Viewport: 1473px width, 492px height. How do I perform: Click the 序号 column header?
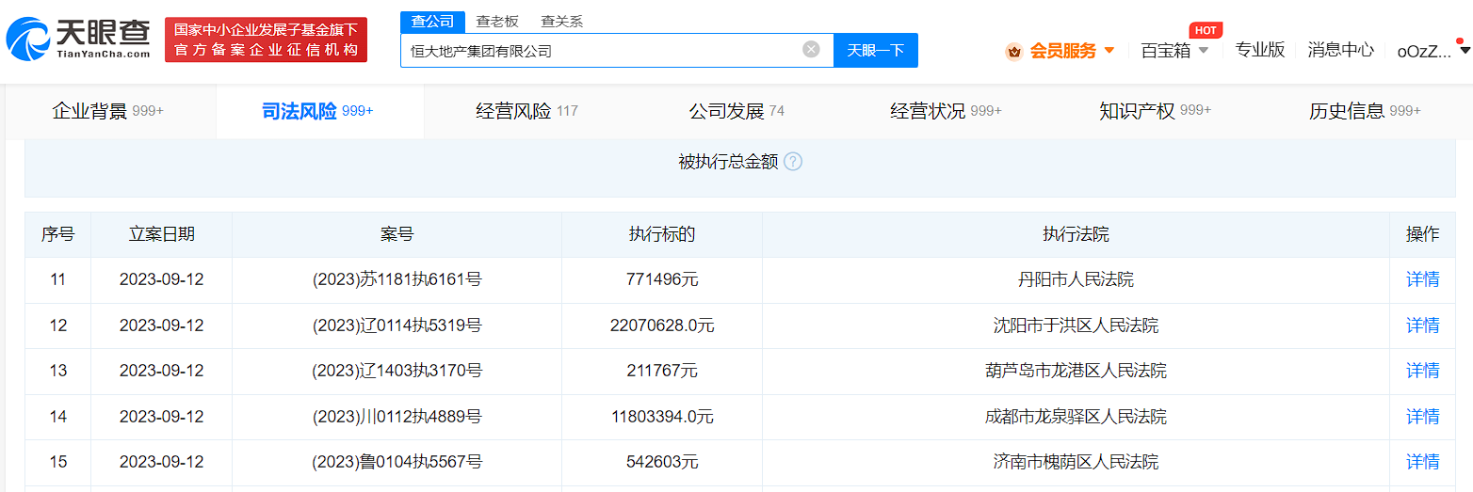[58, 234]
